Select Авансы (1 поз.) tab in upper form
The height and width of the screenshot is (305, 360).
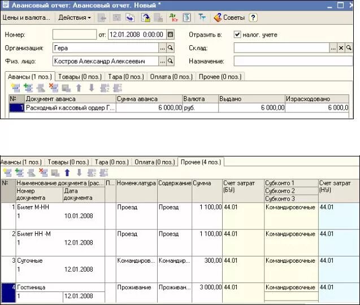30,77
